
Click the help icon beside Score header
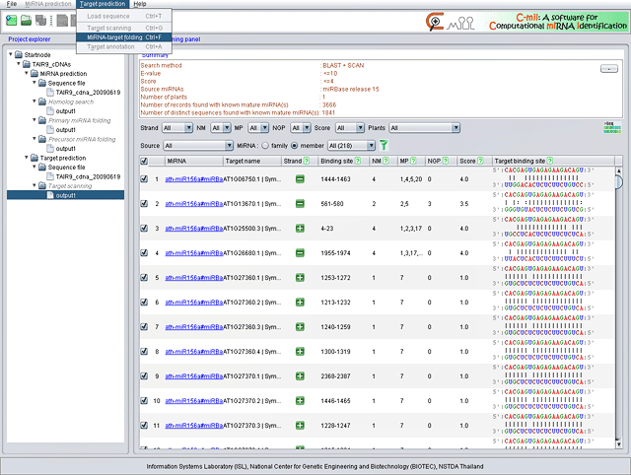click(480, 161)
